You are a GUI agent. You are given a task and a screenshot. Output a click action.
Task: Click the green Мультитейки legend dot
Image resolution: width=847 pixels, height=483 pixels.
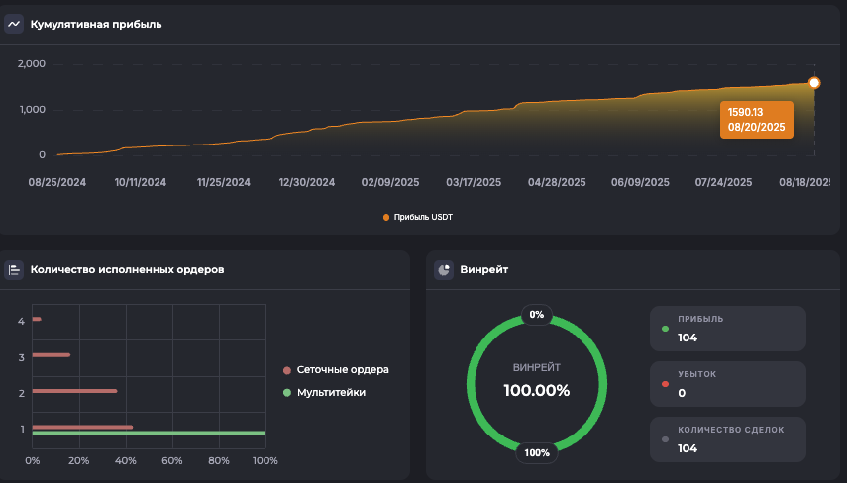[x=287, y=393]
